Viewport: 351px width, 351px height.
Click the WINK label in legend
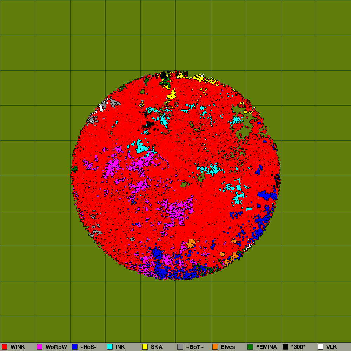pos(18,347)
